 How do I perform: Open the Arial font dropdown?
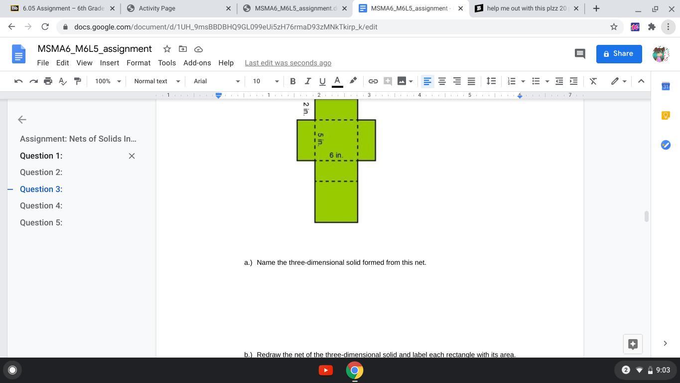click(x=216, y=81)
